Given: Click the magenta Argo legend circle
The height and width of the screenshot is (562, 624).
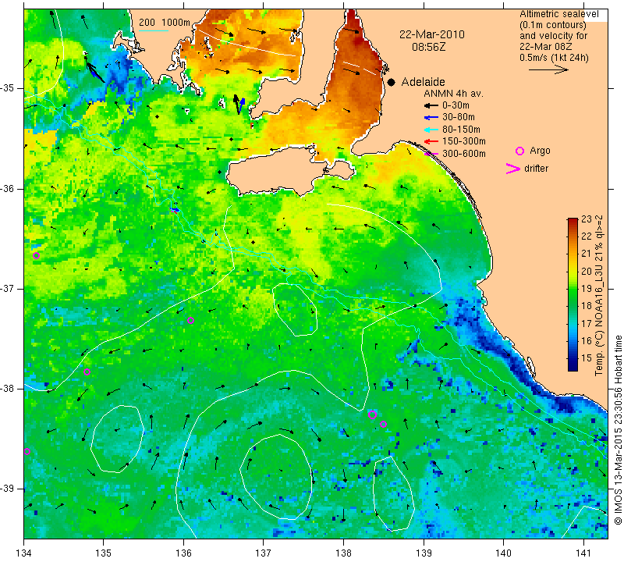Looking at the screenshot, I should [519, 151].
